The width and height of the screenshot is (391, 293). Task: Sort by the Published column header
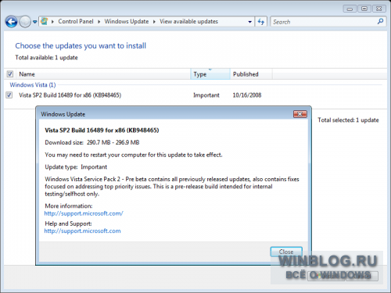tap(251, 74)
